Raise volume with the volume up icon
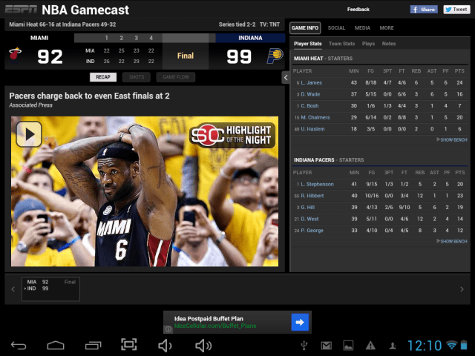Viewport: 475px width, 356px height. tap(203, 345)
